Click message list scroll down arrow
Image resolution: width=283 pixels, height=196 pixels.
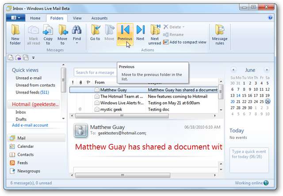click(221, 110)
